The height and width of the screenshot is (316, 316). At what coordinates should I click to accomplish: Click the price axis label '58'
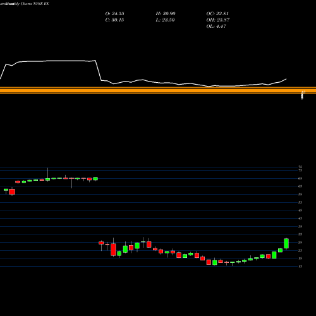[300, 194]
